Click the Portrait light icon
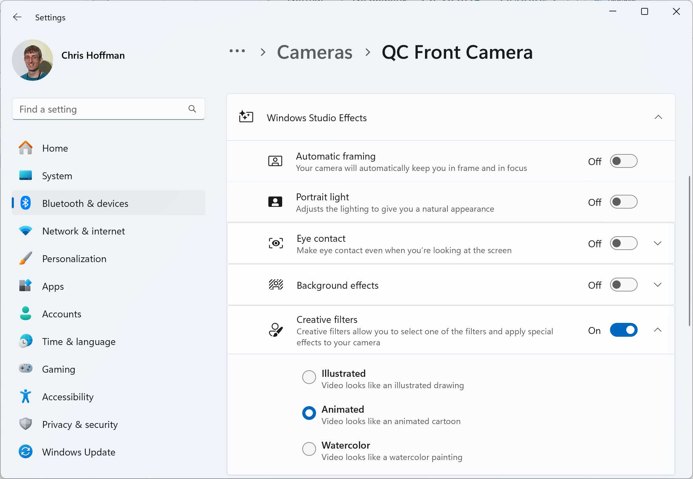693x479 pixels. pos(275,202)
